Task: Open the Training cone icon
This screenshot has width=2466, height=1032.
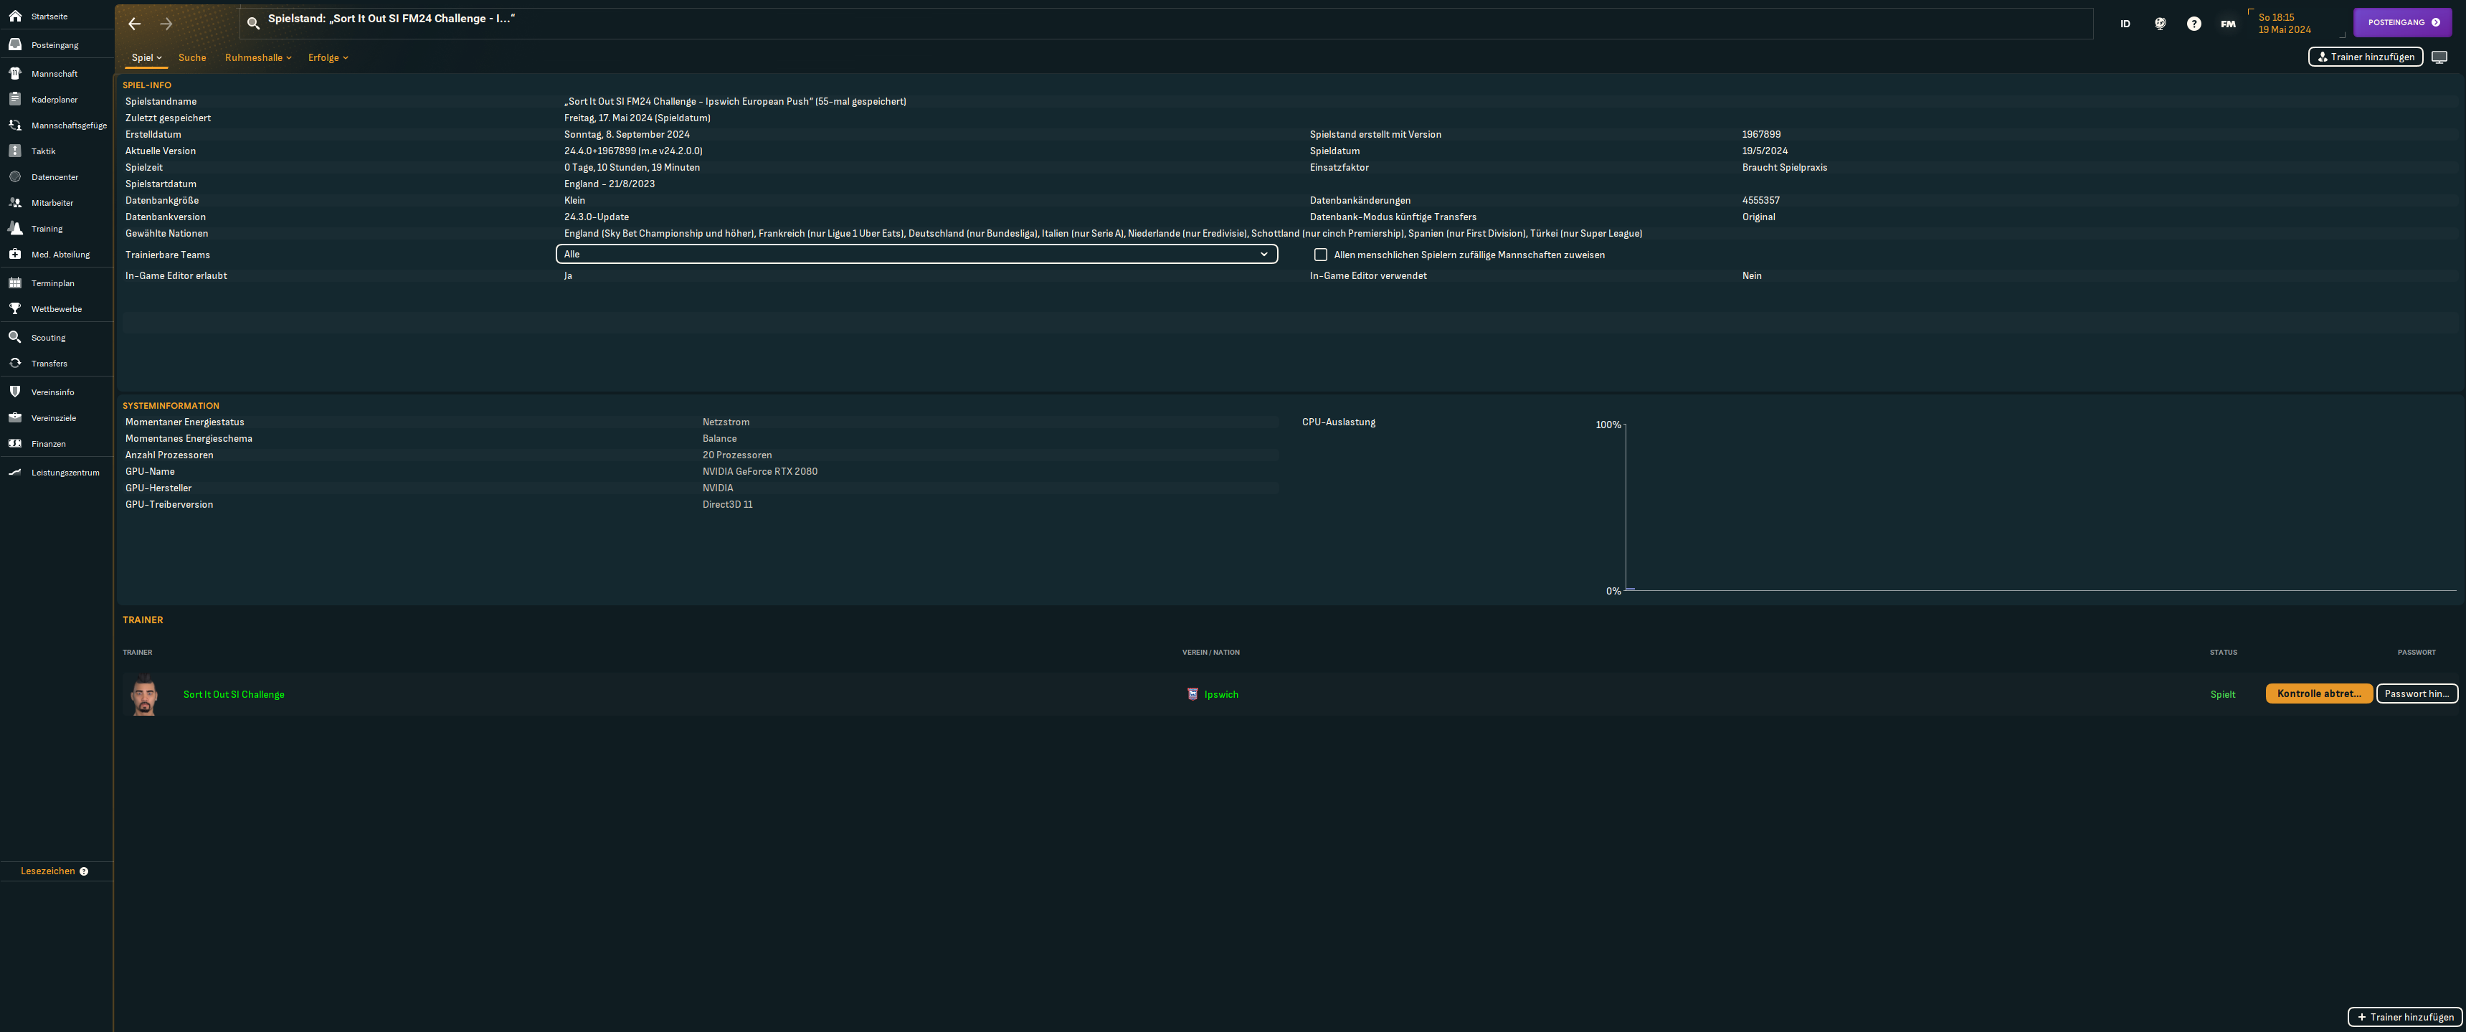Action: [14, 229]
